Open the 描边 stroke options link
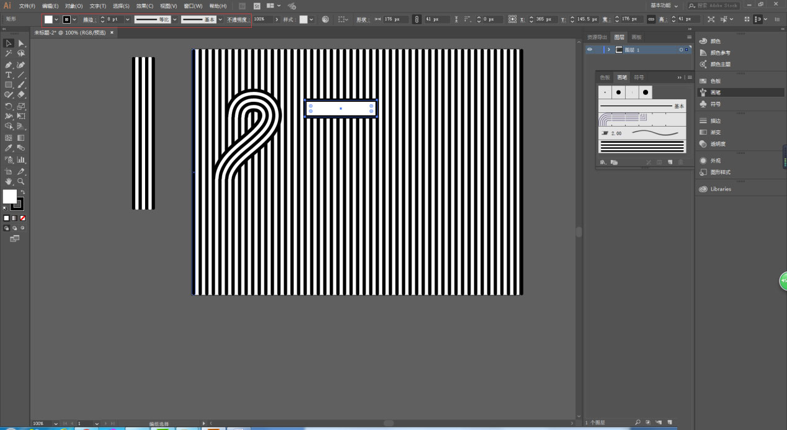 89,19
